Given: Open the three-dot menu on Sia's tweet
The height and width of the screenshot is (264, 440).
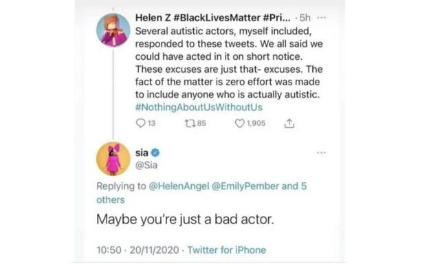Looking at the screenshot, I should 321,153.
